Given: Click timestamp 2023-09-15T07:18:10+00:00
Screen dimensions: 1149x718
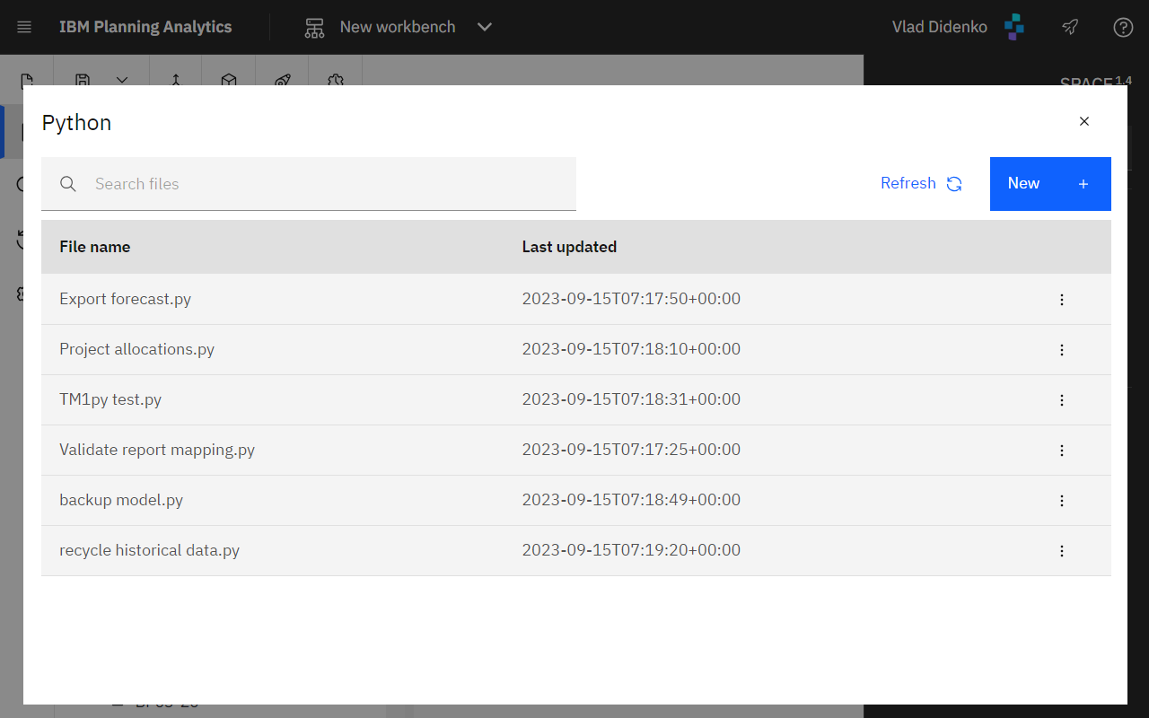Looking at the screenshot, I should point(631,349).
